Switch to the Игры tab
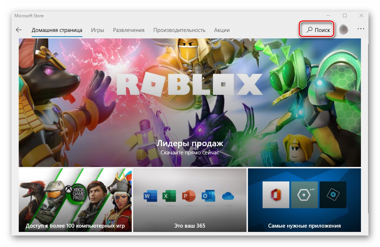The width and height of the screenshot is (380, 247). pyautogui.click(x=98, y=30)
